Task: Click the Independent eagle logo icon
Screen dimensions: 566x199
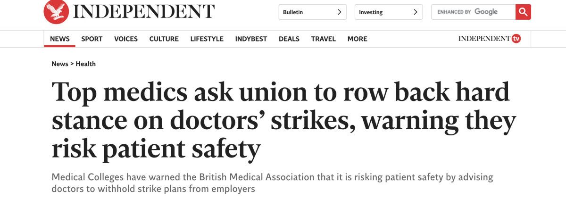Action: (56, 12)
